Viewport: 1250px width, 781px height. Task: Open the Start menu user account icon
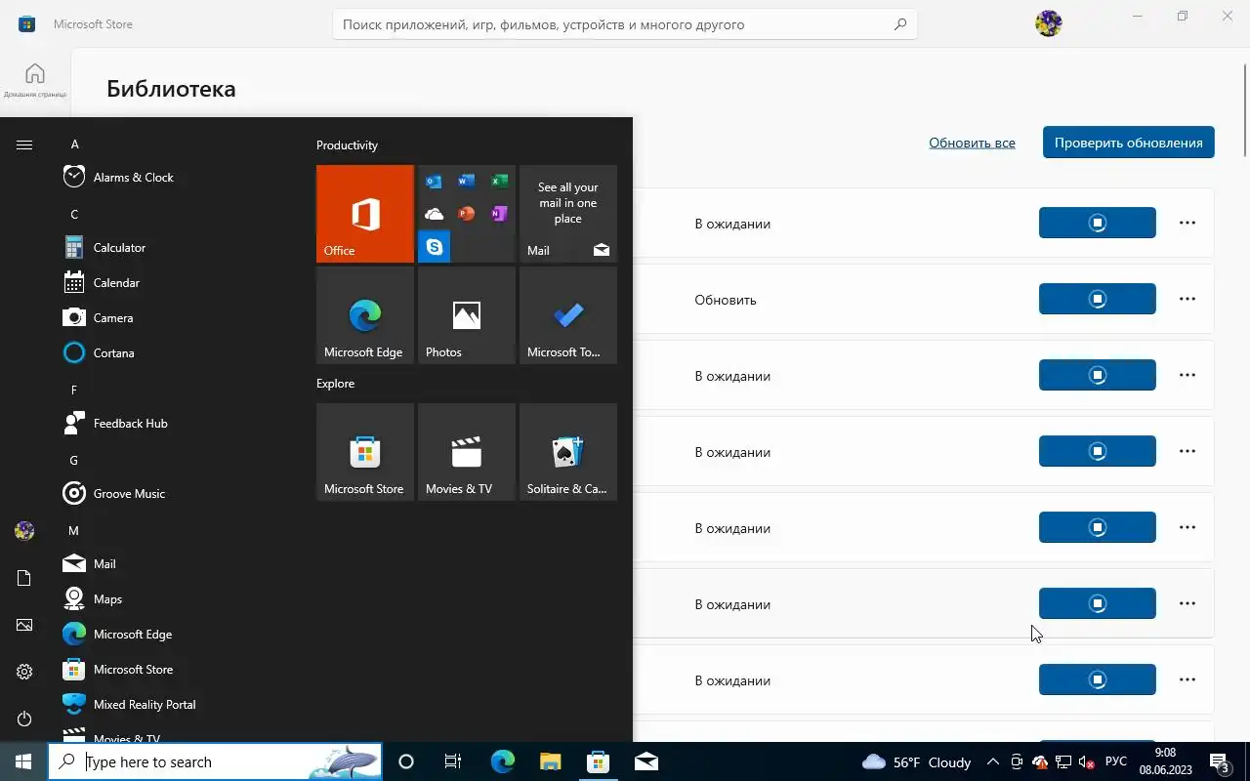click(24, 531)
